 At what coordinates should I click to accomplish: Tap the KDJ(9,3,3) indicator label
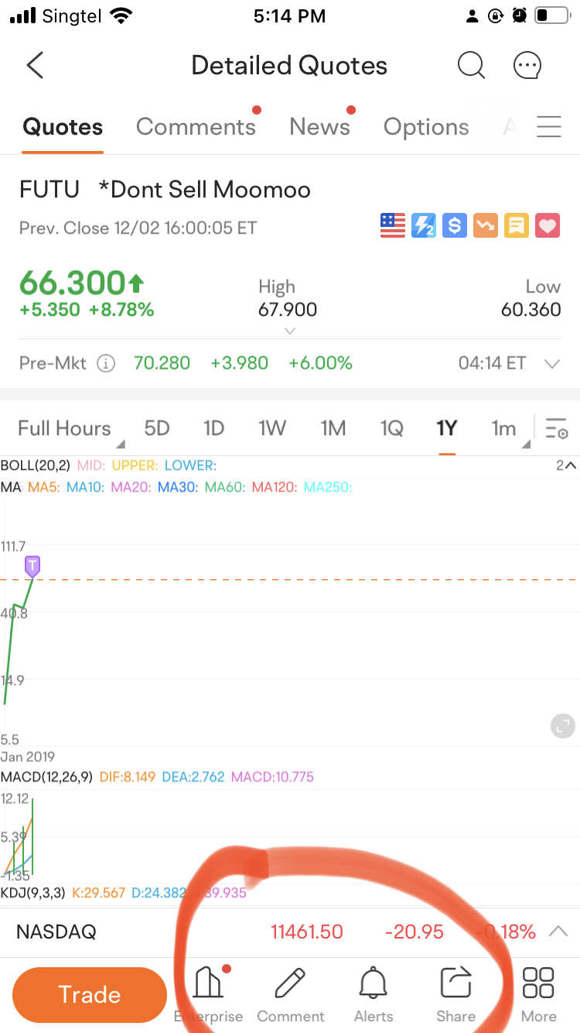coord(33,893)
